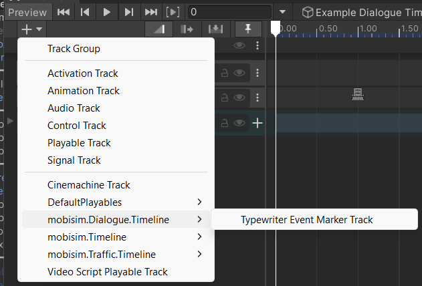
Task: Toggle the third track's visibility eye
Action: click(x=239, y=123)
